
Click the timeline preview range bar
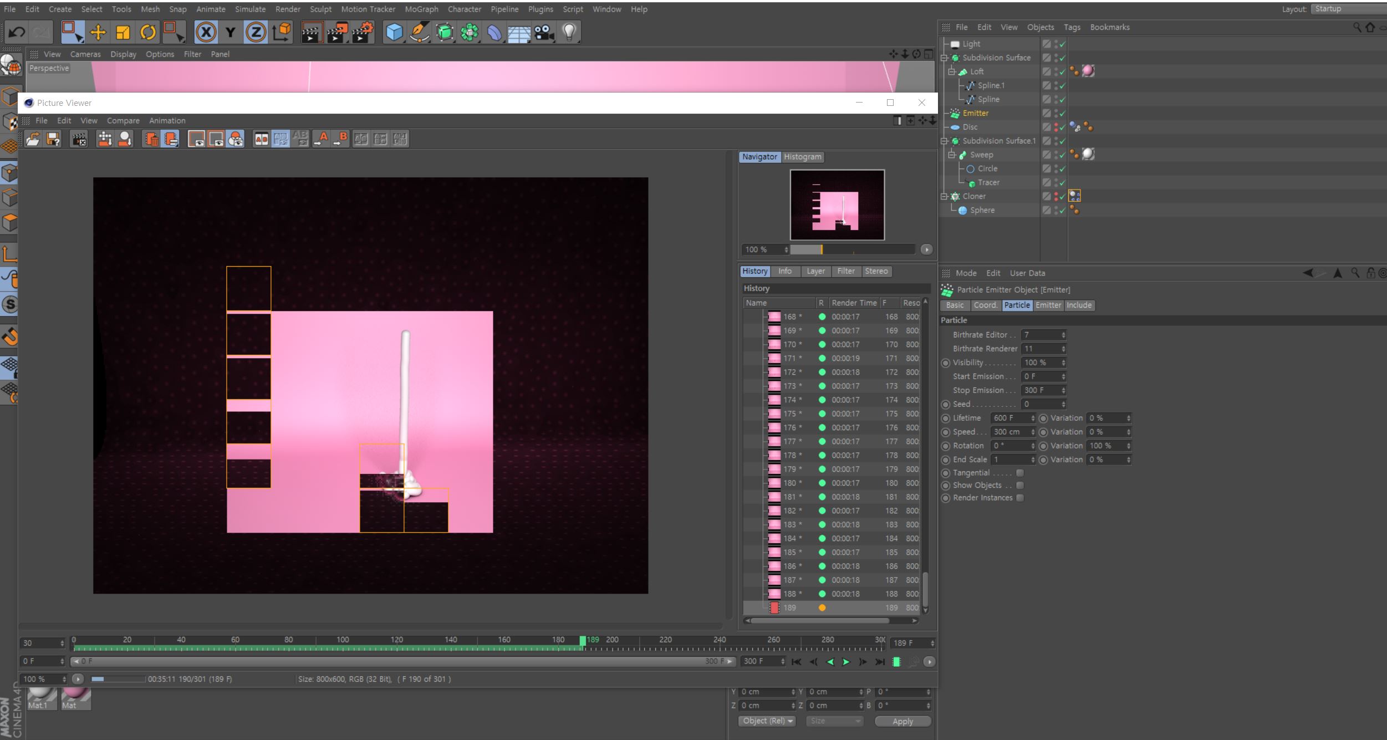point(403,661)
